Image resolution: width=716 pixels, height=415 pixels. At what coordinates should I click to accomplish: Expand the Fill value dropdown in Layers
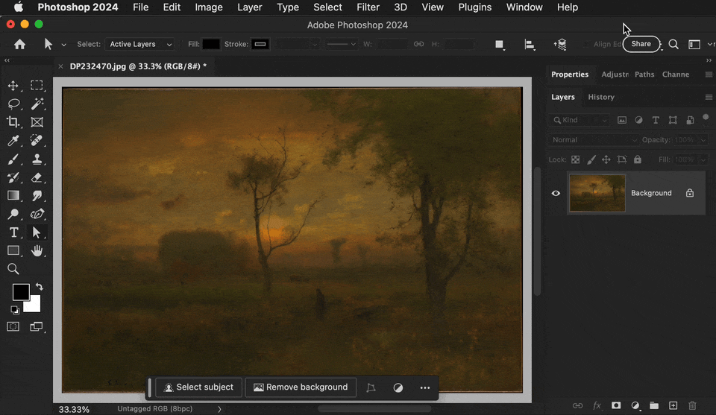[x=703, y=159]
